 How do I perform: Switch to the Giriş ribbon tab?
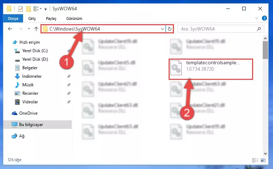(x=32, y=18)
